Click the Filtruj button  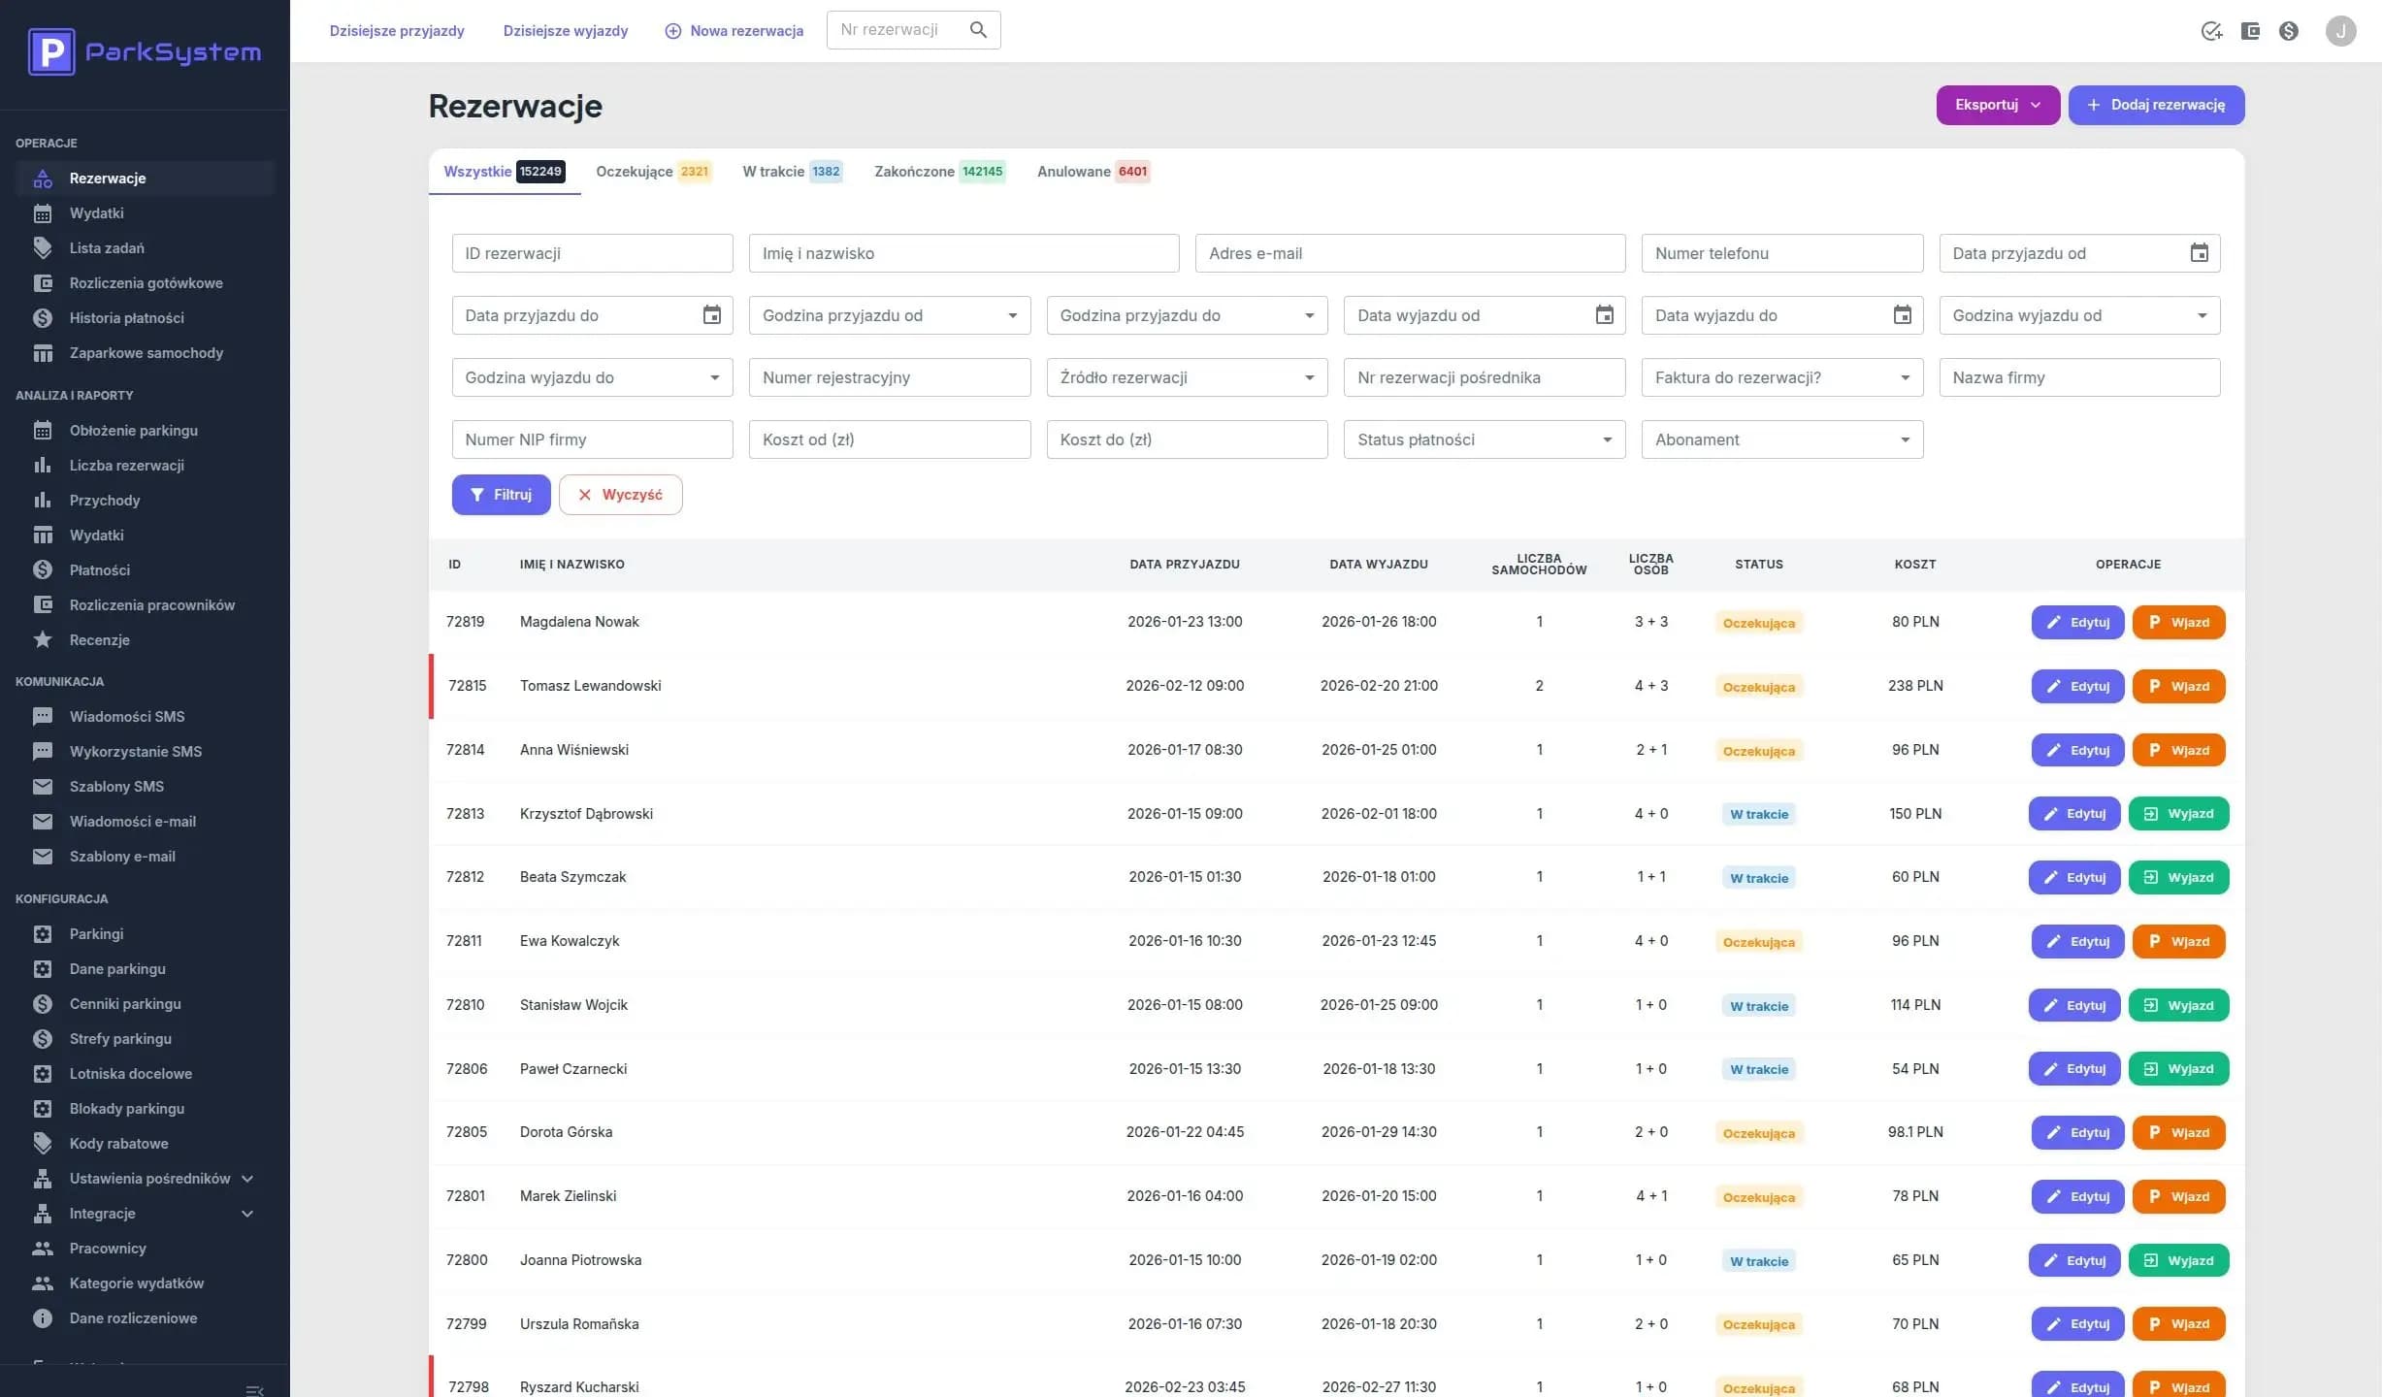click(x=501, y=495)
